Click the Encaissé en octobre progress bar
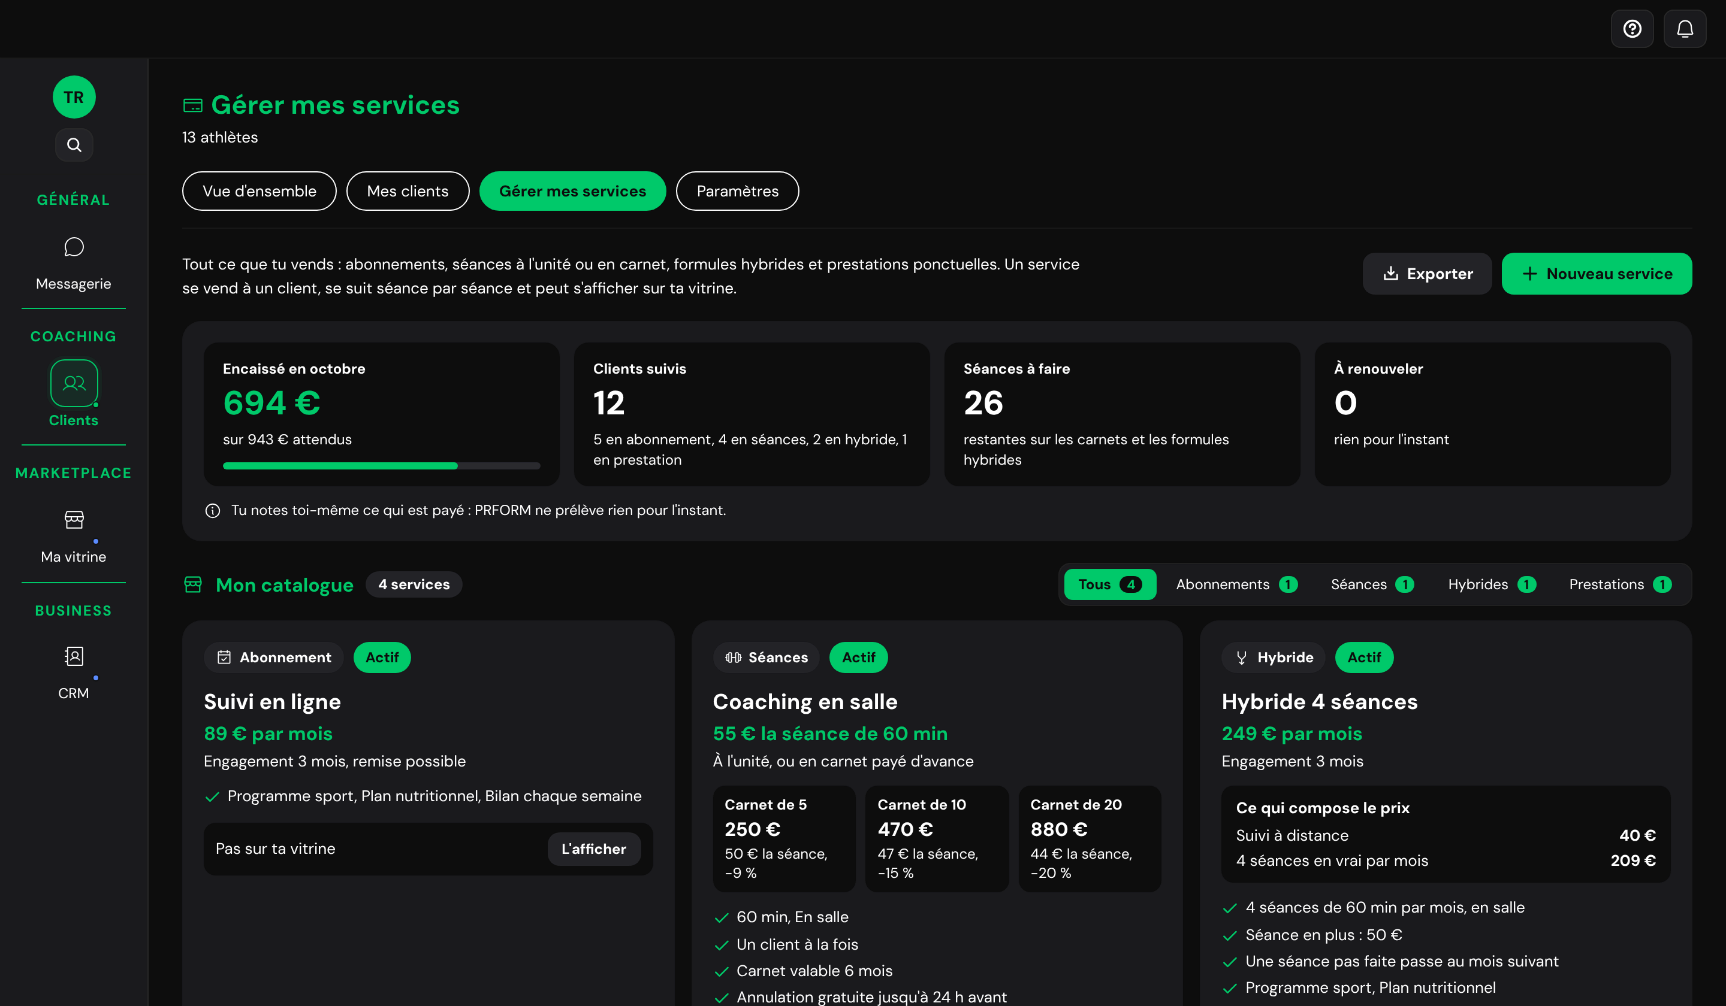1726x1006 pixels. 382,466
